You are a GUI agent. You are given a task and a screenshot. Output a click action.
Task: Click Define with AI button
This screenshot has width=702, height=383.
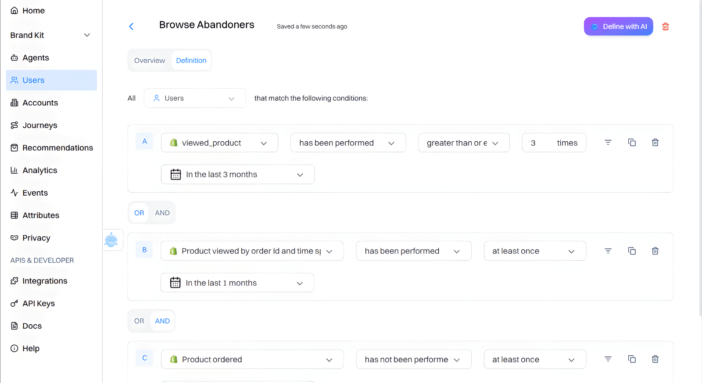618,26
